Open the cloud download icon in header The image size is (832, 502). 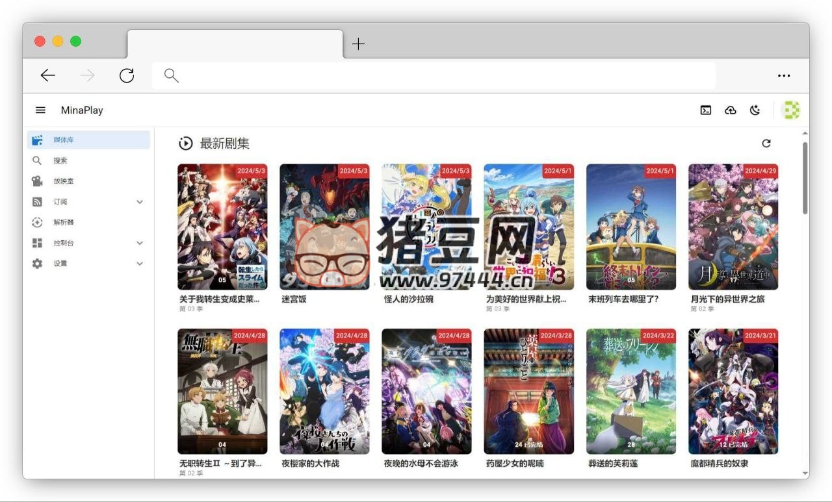point(730,110)
